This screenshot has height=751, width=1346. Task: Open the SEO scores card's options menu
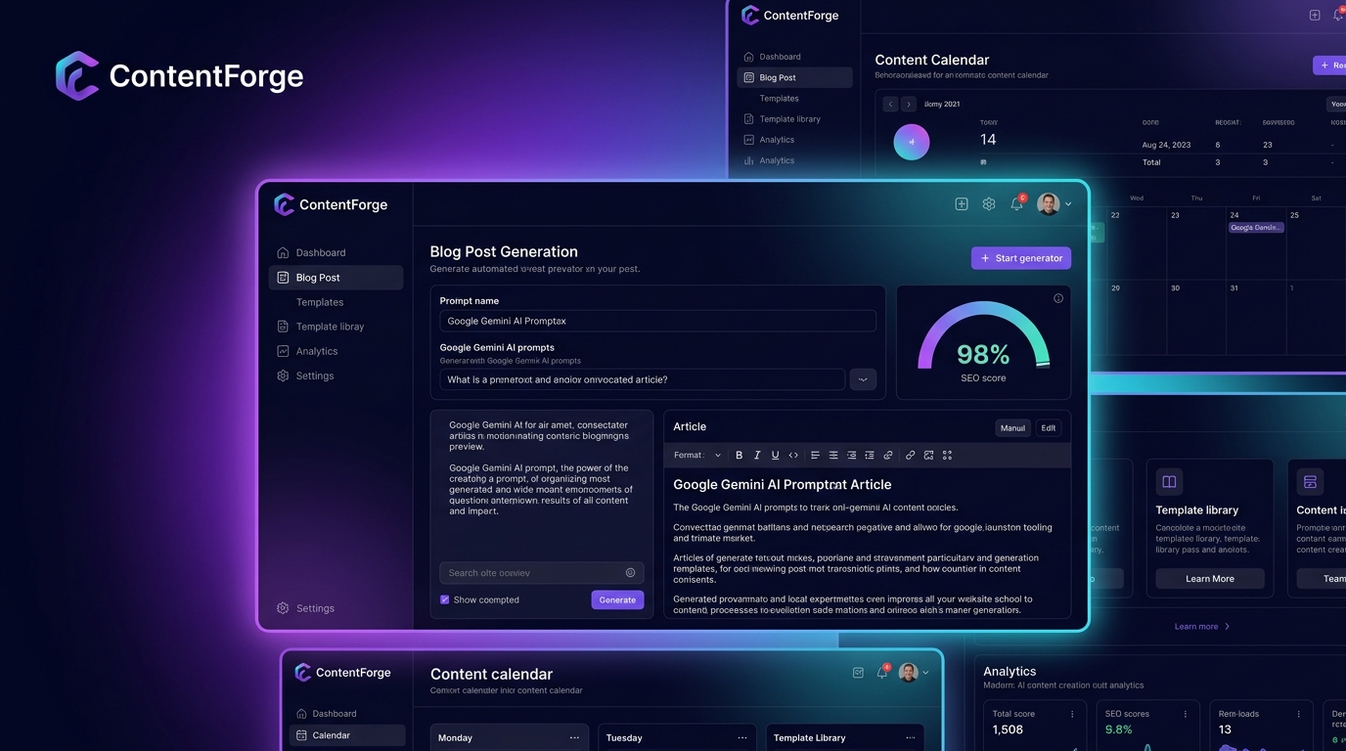[x=1186, y=714]
